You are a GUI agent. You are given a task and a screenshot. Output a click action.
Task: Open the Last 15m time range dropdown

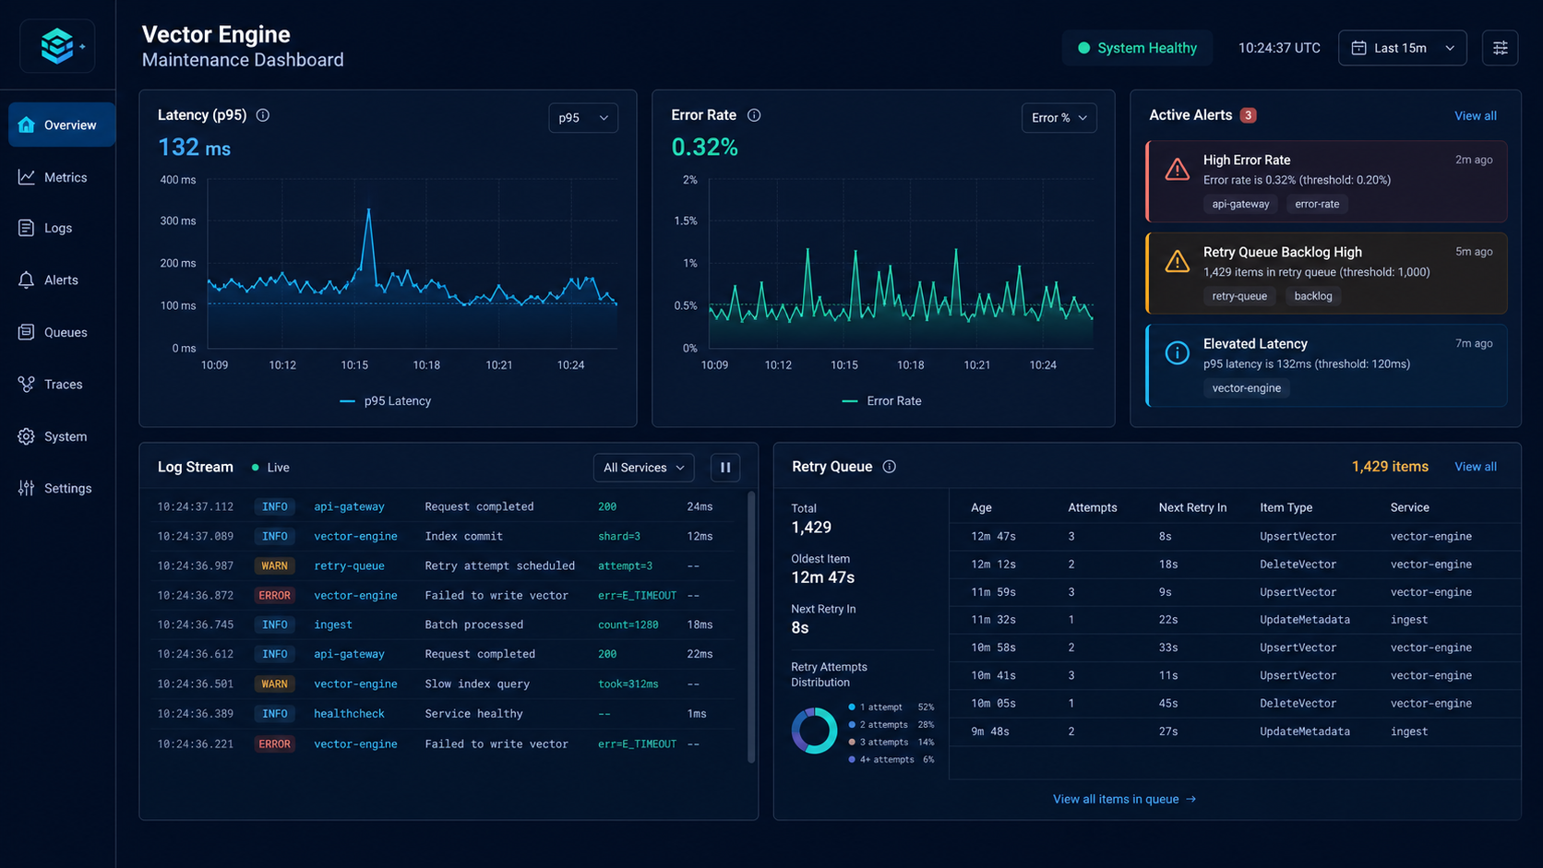point(1402,48)
